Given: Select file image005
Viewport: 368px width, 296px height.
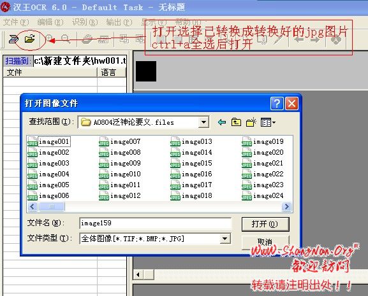Looking at the screenshot, I should 48,185.
